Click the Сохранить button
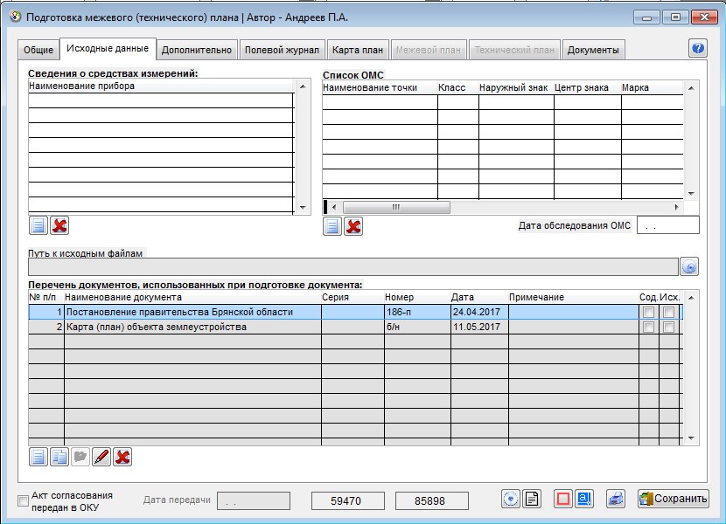Screen dimensions: 726x524 674,499
